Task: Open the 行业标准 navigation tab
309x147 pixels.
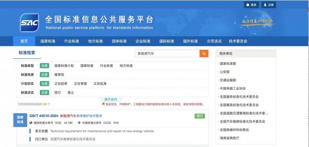Action: 71,41
